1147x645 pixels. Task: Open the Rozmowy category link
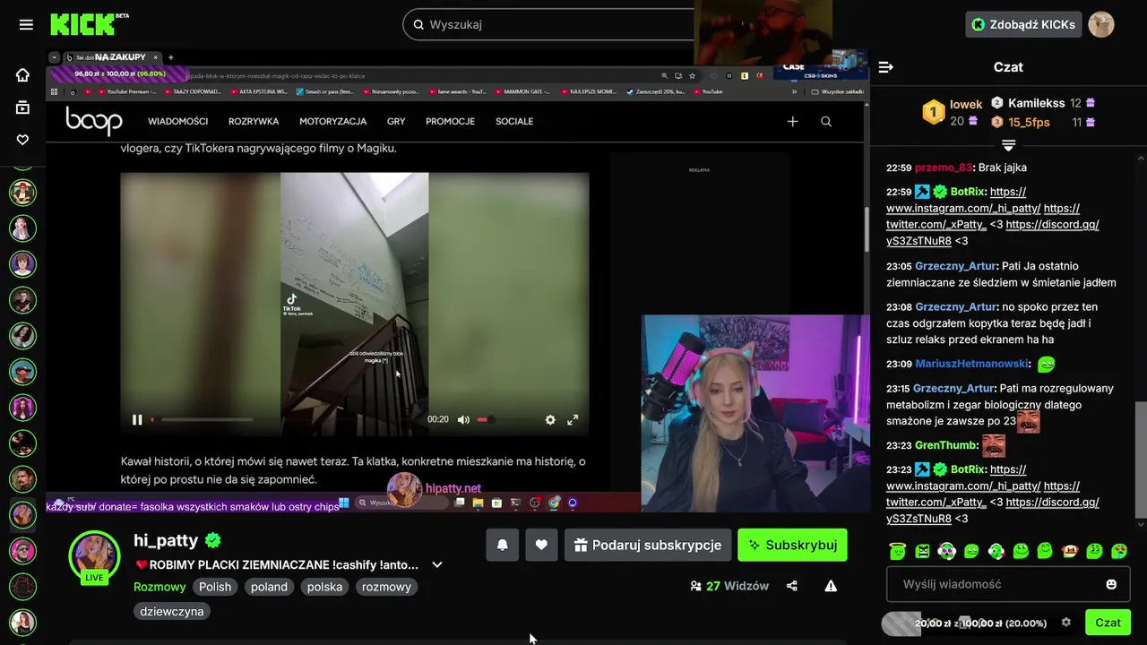(160, 587)
